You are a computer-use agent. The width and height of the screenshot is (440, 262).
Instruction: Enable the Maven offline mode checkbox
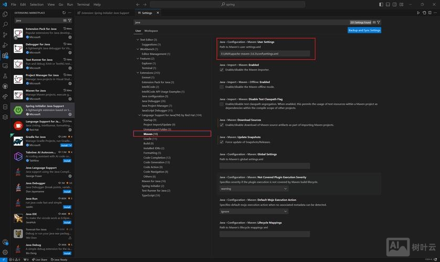coord(222,86)
